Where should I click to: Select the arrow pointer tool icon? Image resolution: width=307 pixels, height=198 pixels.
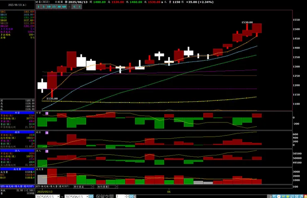[274, 196]
